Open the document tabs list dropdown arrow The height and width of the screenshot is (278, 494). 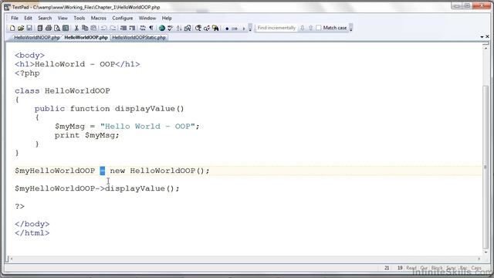tap(482, 37)
